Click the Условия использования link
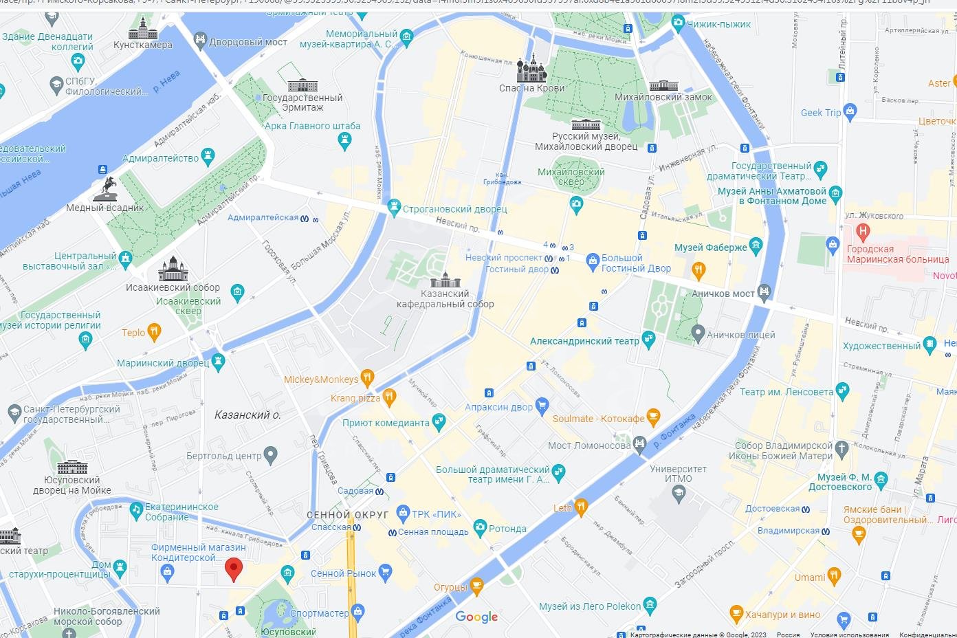Screen dimensions: 957x638 click(850, 635)
